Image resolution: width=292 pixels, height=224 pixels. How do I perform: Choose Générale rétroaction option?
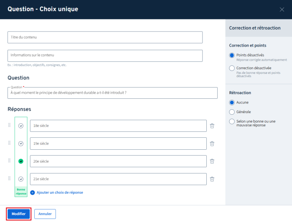click(232, 112)
